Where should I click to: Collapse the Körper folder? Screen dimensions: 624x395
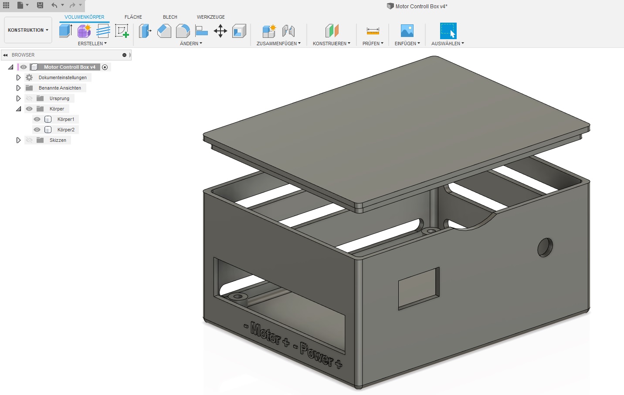point(18,109)
